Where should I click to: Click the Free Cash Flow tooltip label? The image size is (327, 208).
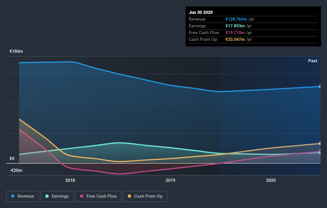[204, 33]
